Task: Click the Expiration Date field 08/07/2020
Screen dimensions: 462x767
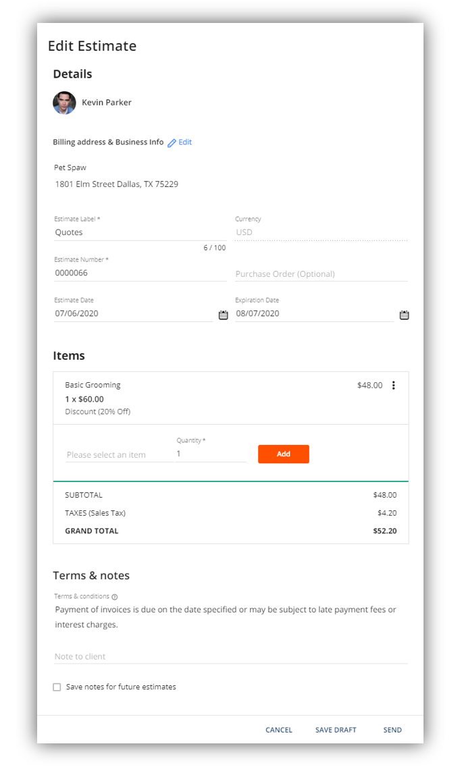Action: pos(314,313)
